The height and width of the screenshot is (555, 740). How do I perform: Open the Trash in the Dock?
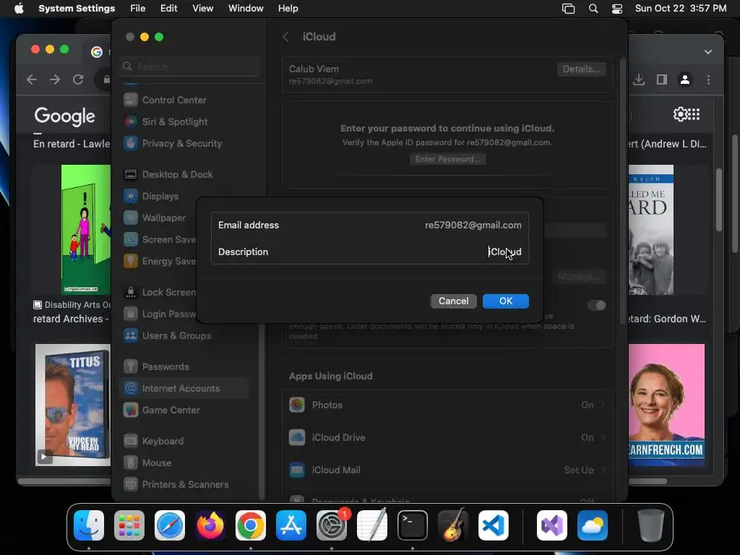[x=651, y=525]
